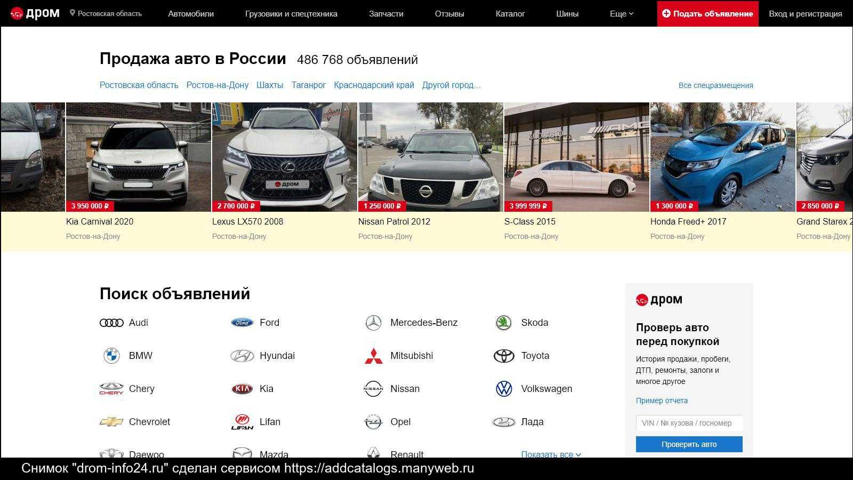
Task: Click the Toyota brand logo
Action: (504, 356)
